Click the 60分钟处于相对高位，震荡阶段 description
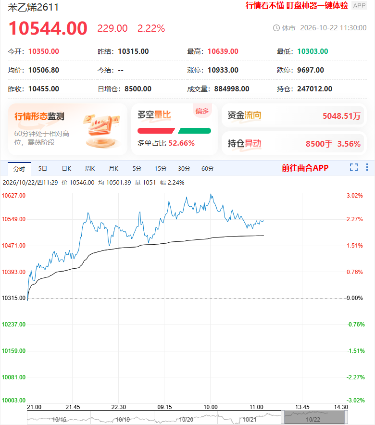 [42, 137]
